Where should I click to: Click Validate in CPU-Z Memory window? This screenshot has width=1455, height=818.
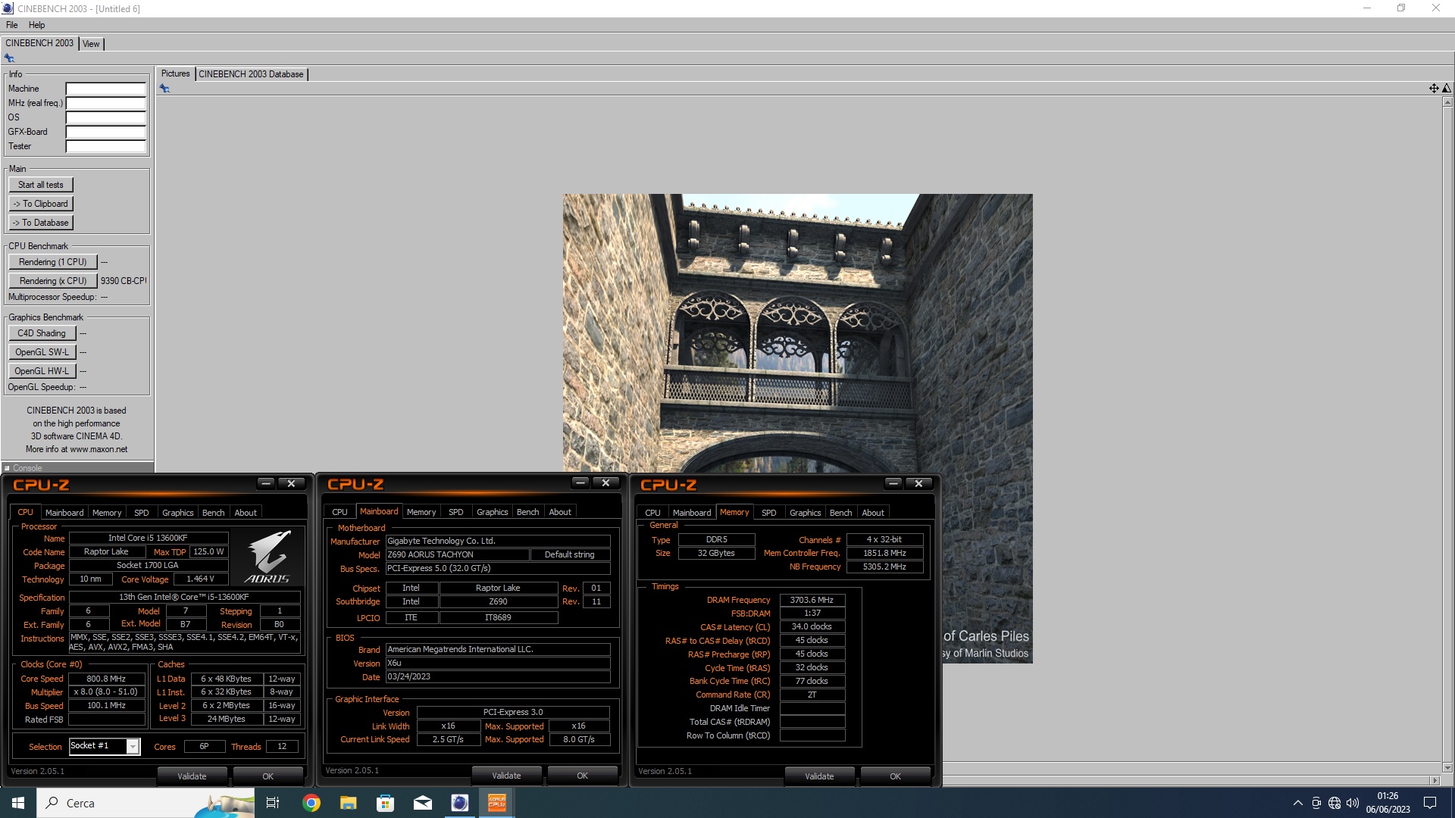(x=819, y=776)
